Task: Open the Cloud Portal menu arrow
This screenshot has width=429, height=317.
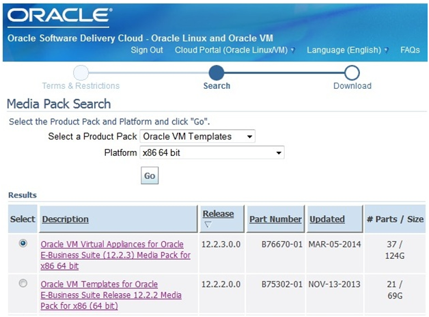Action: pyautogui.click(x=292, y=51)
